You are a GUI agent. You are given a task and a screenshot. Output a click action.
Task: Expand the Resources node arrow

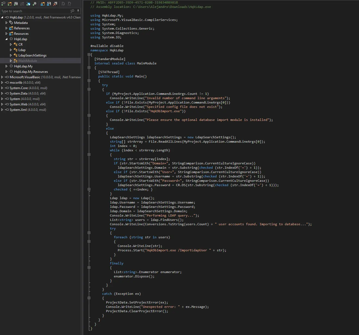click(x=7, y=33)
